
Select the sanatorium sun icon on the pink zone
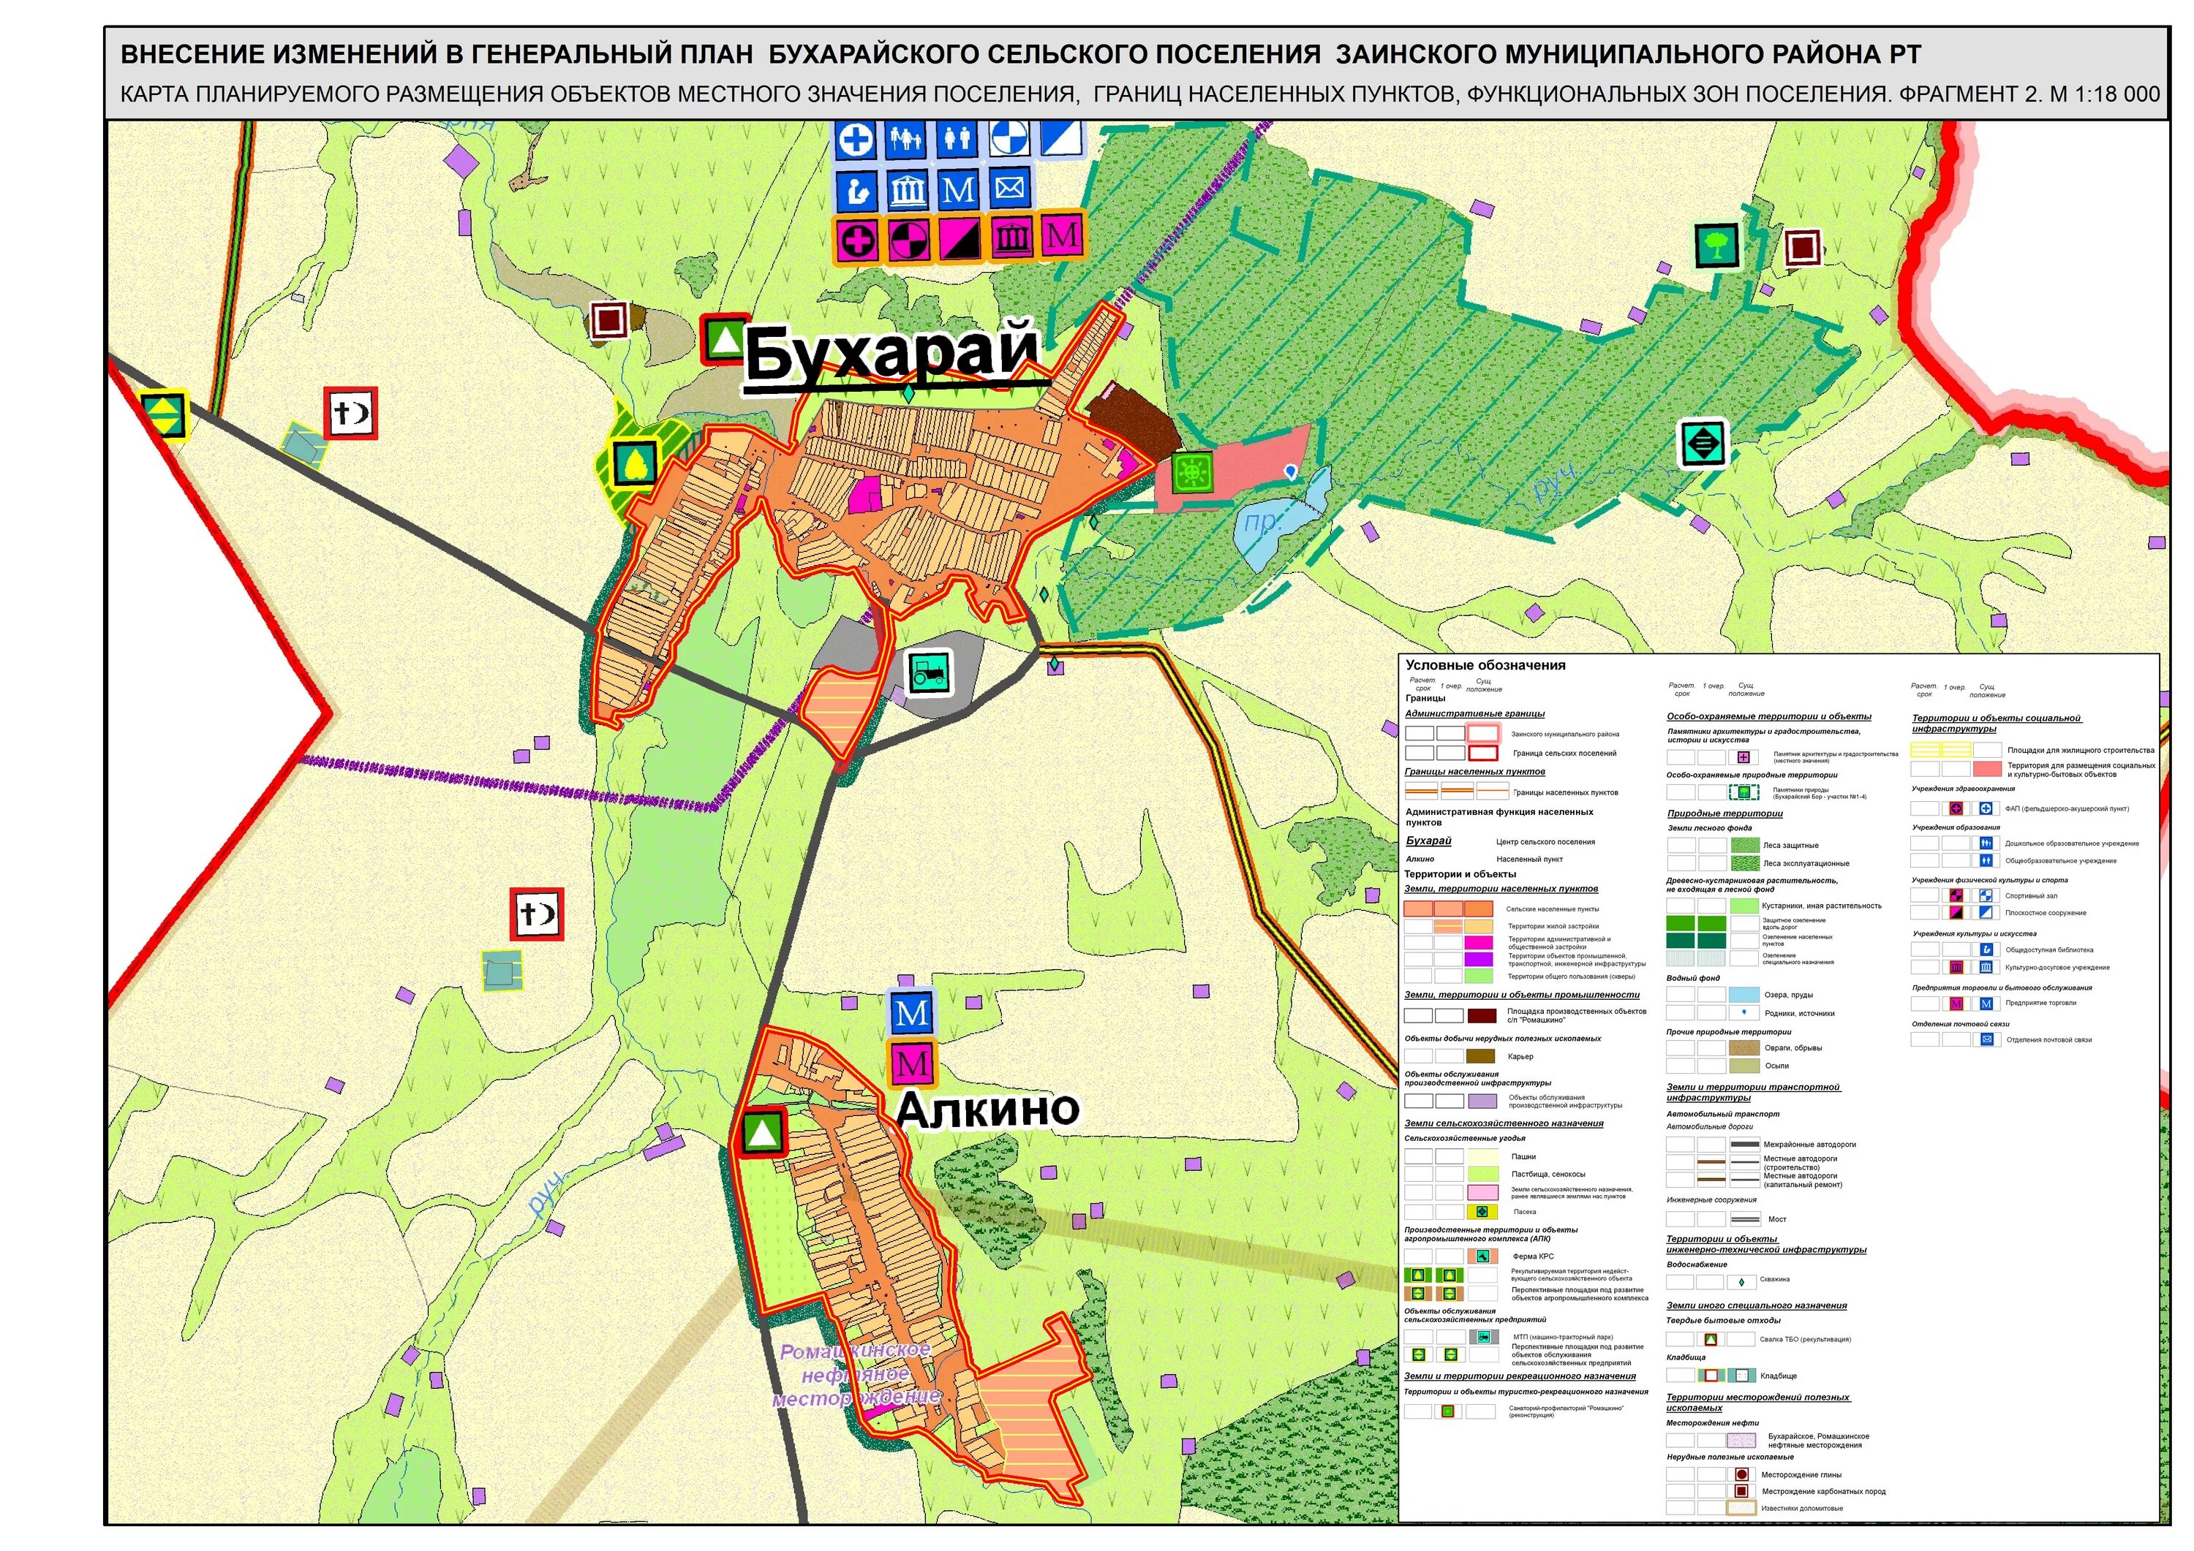pyautogui.click(x=1194, y=471)
